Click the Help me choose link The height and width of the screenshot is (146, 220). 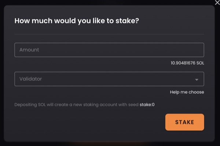coord(187,92)
